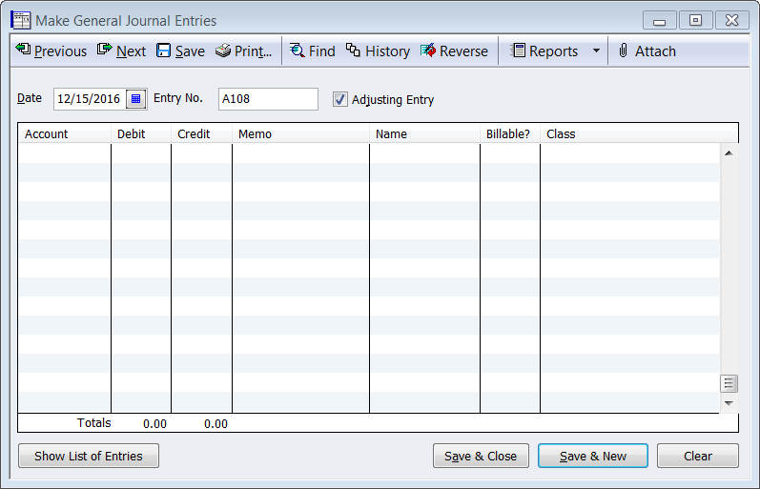Reverse this journal entry
The height and width of the screenshot is (489, 760).
click(454, 51)
